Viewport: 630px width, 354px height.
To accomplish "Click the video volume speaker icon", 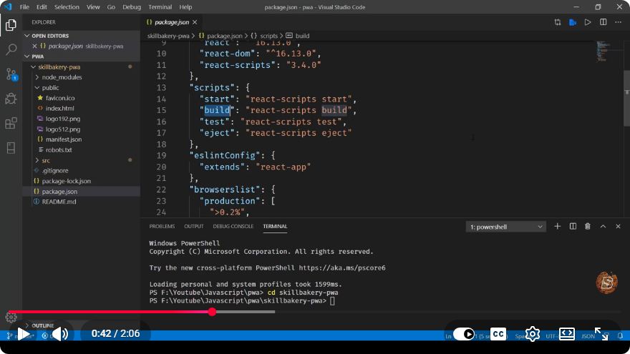I will coord(60,334).
